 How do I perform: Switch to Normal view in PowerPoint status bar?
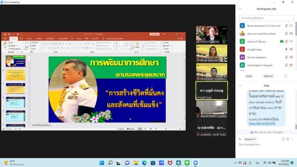coord(140,129)
